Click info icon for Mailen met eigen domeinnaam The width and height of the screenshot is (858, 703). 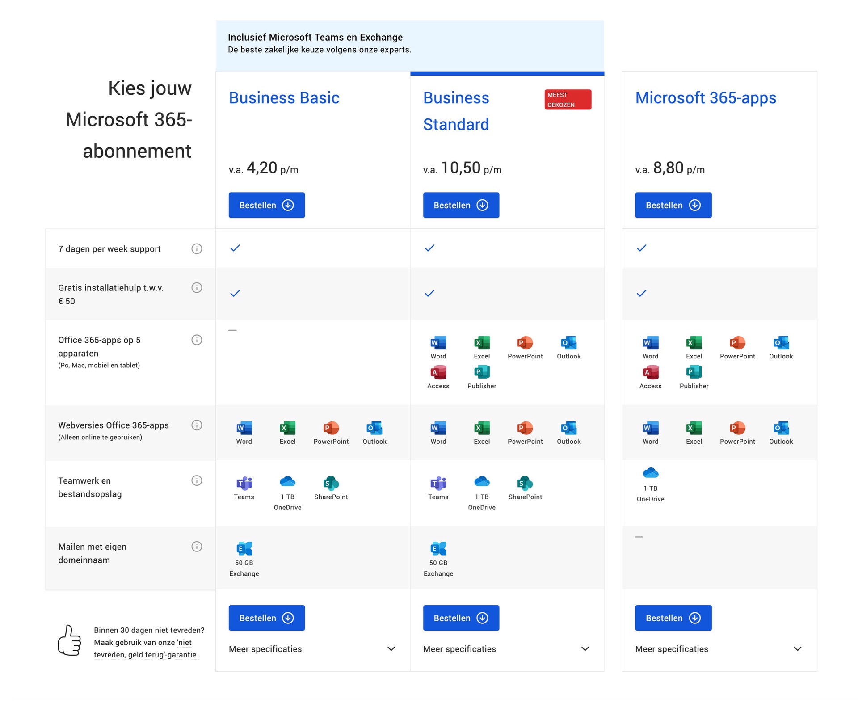197,547
